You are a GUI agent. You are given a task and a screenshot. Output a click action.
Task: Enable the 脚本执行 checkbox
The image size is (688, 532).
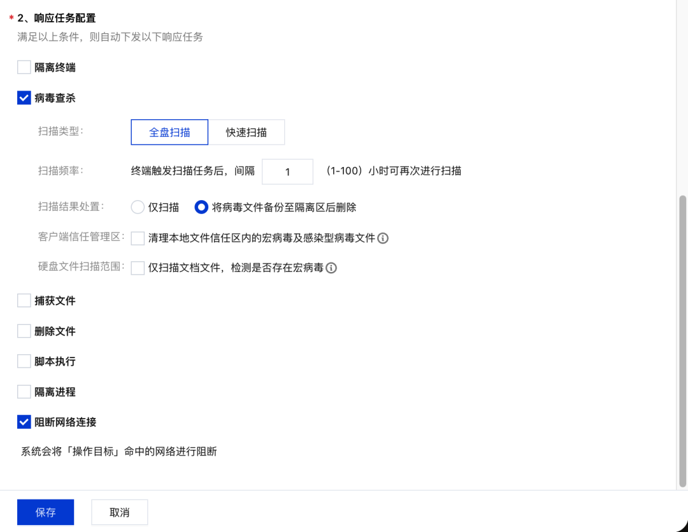pos(23,361)
